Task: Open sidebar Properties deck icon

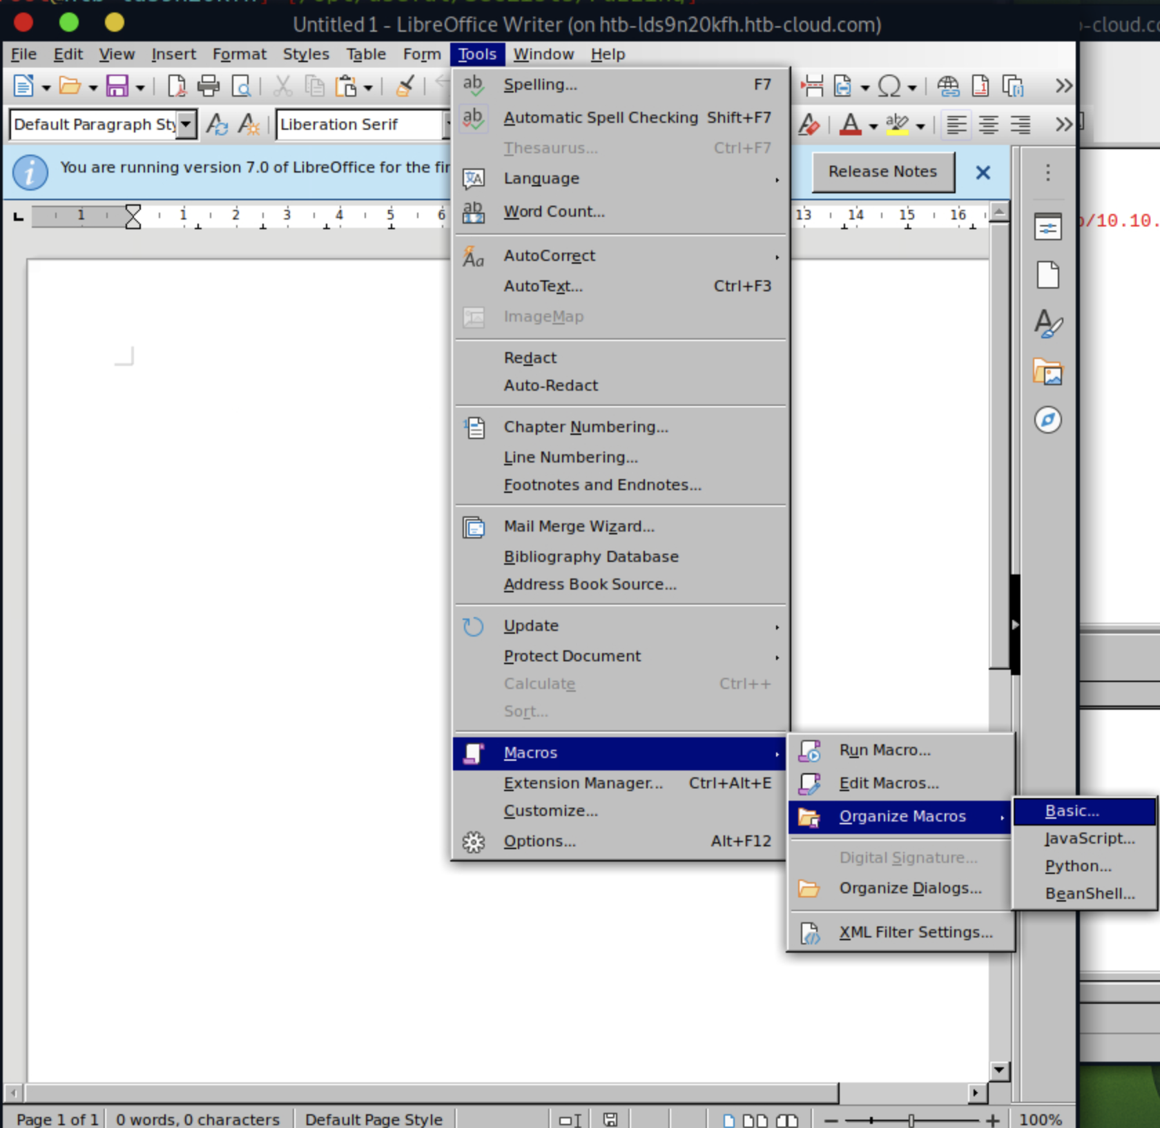Action: click(x=1048, y=227)
